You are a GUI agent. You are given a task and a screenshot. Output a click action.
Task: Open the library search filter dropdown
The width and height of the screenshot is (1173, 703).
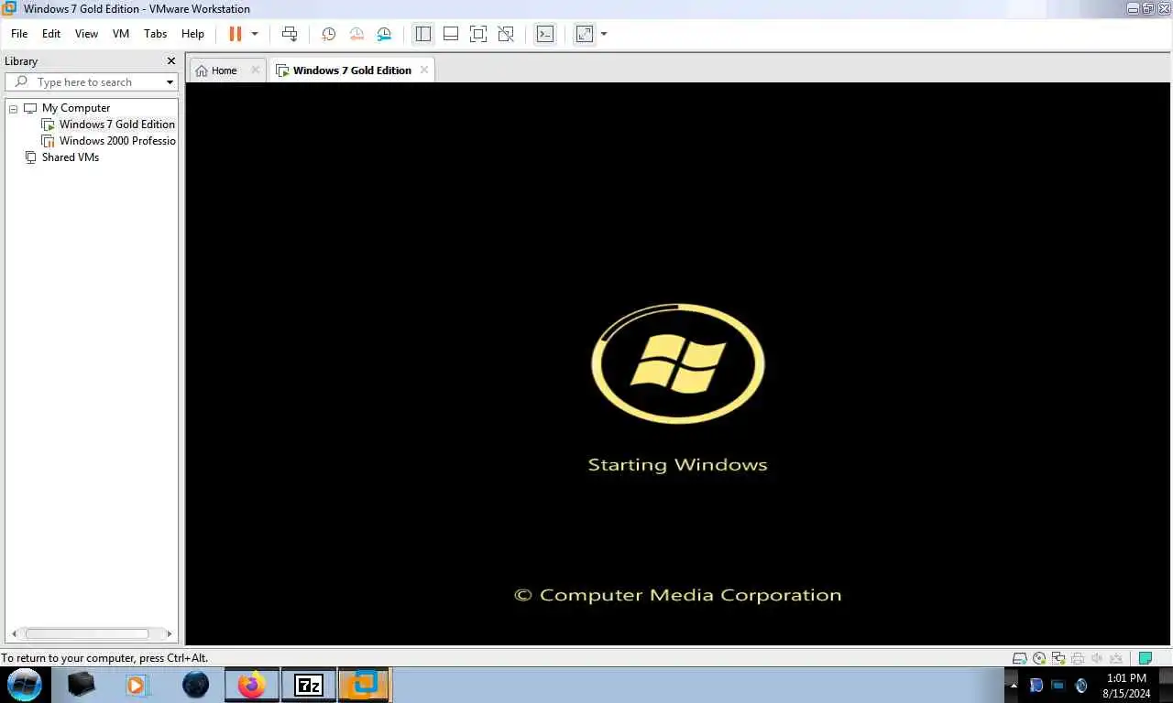(170, 82)
